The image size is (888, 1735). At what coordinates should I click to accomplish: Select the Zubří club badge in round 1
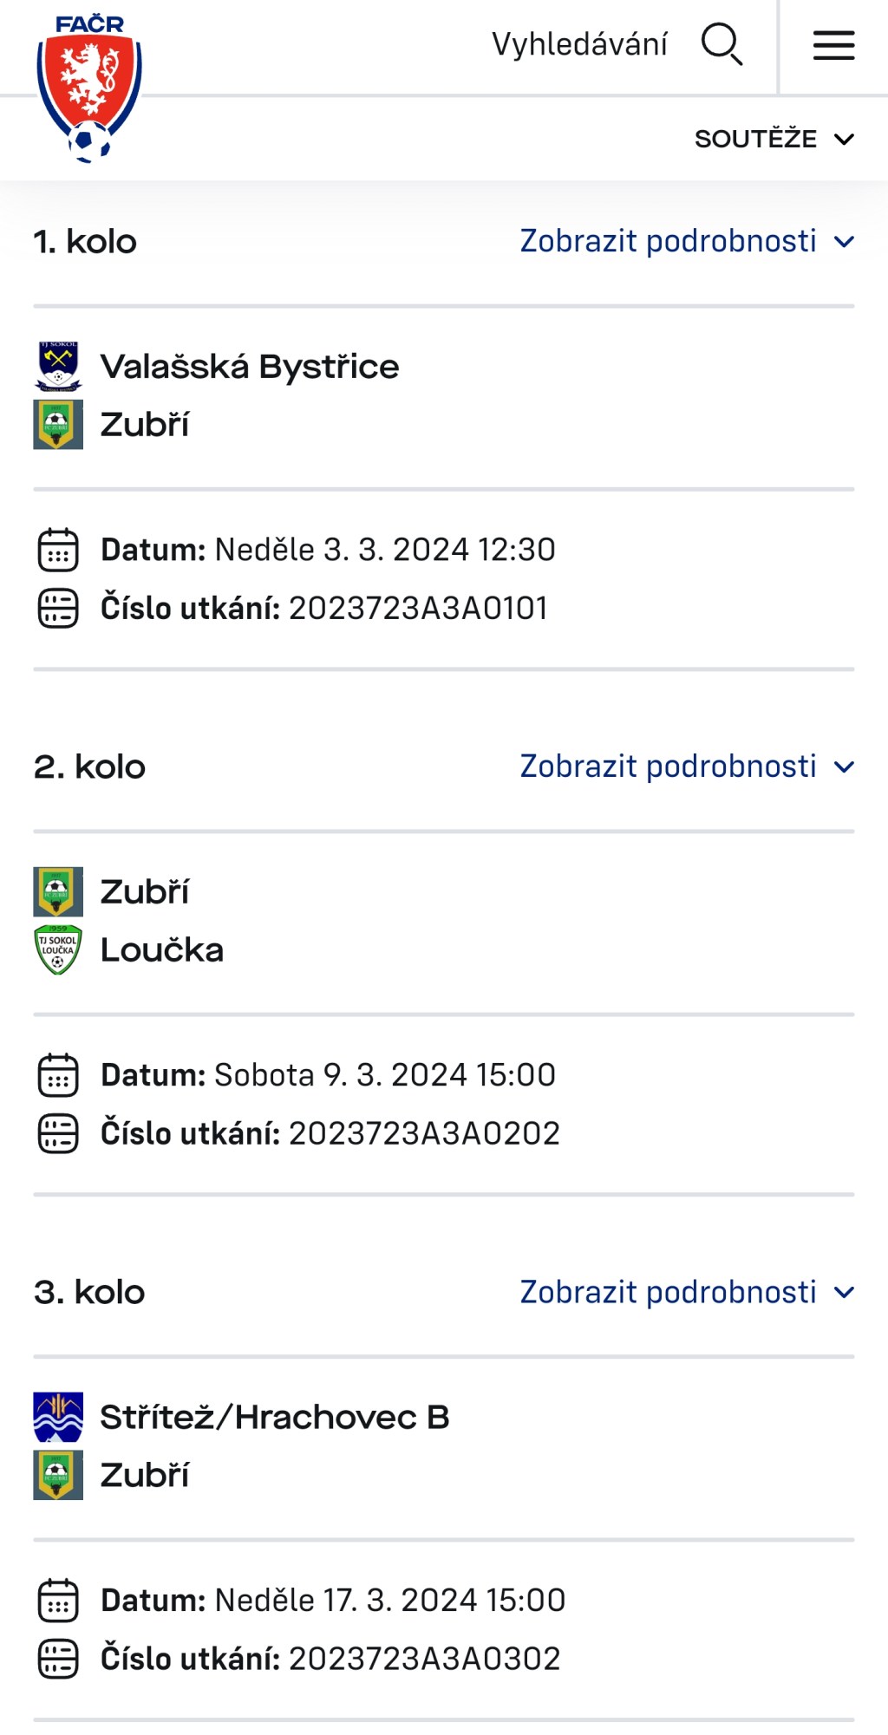pos(57,425)
